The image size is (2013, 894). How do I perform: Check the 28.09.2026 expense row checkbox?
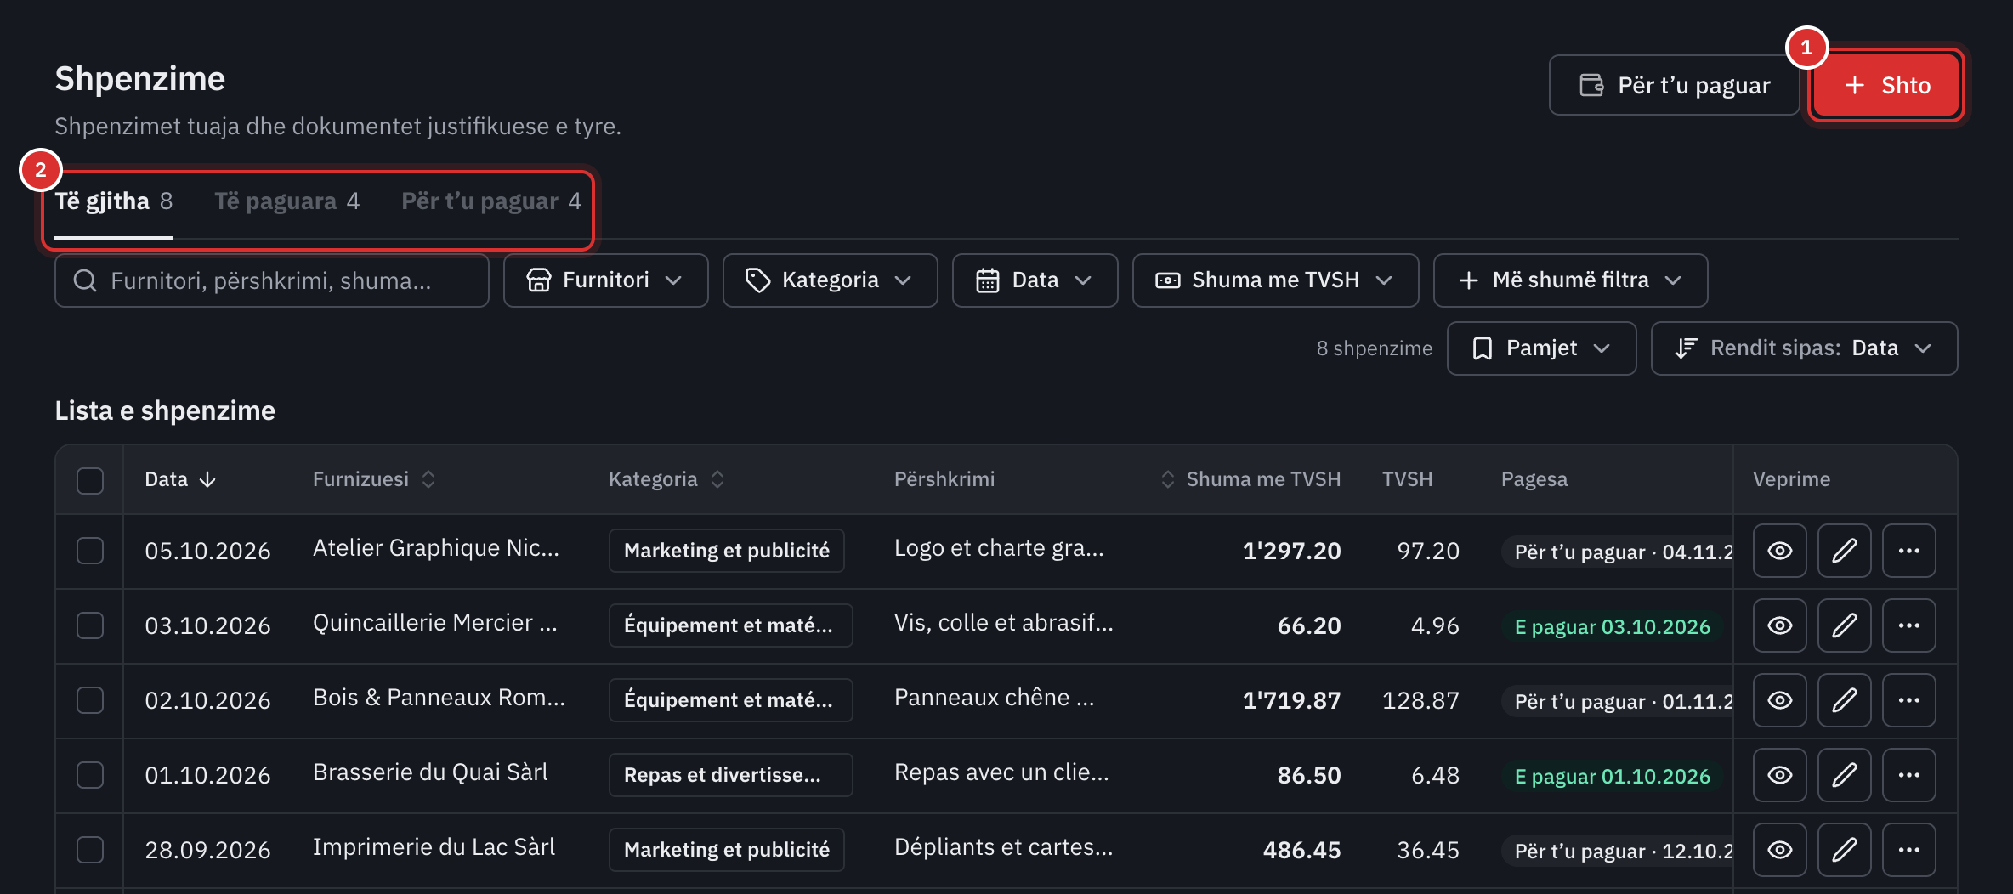(x=90, y=850)
